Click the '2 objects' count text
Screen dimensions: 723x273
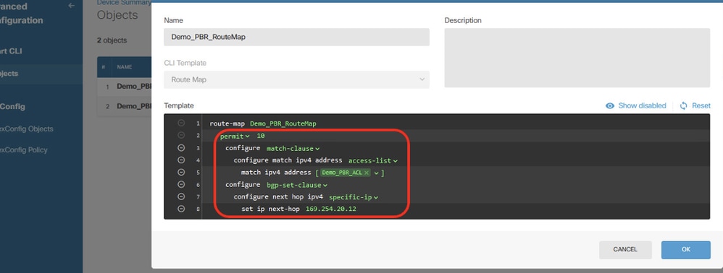(112, 40)
